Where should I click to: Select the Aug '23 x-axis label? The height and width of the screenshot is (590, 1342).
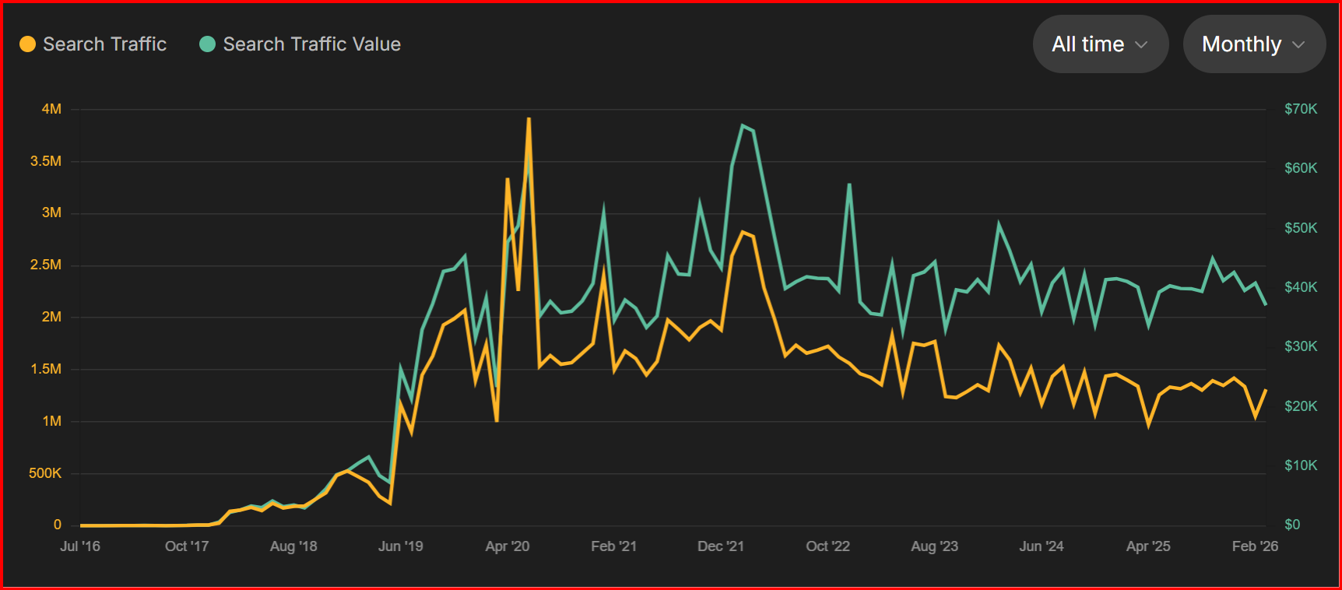(x=934, y=546)
